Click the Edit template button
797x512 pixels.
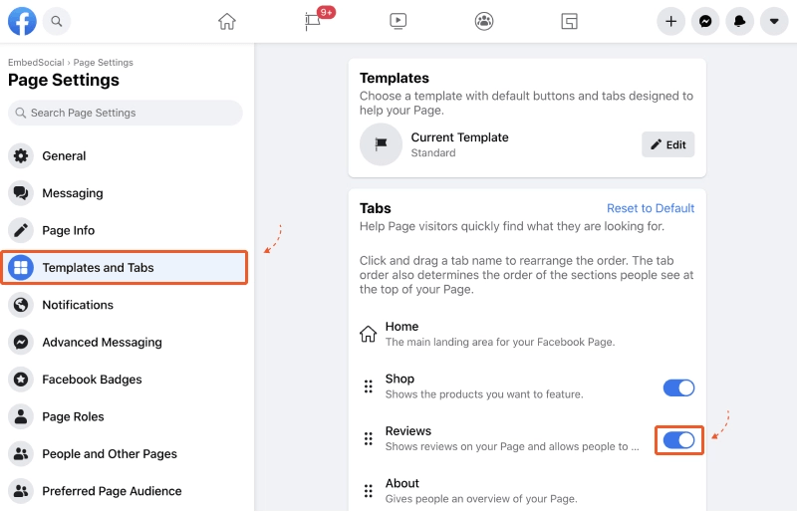point(667,144)
